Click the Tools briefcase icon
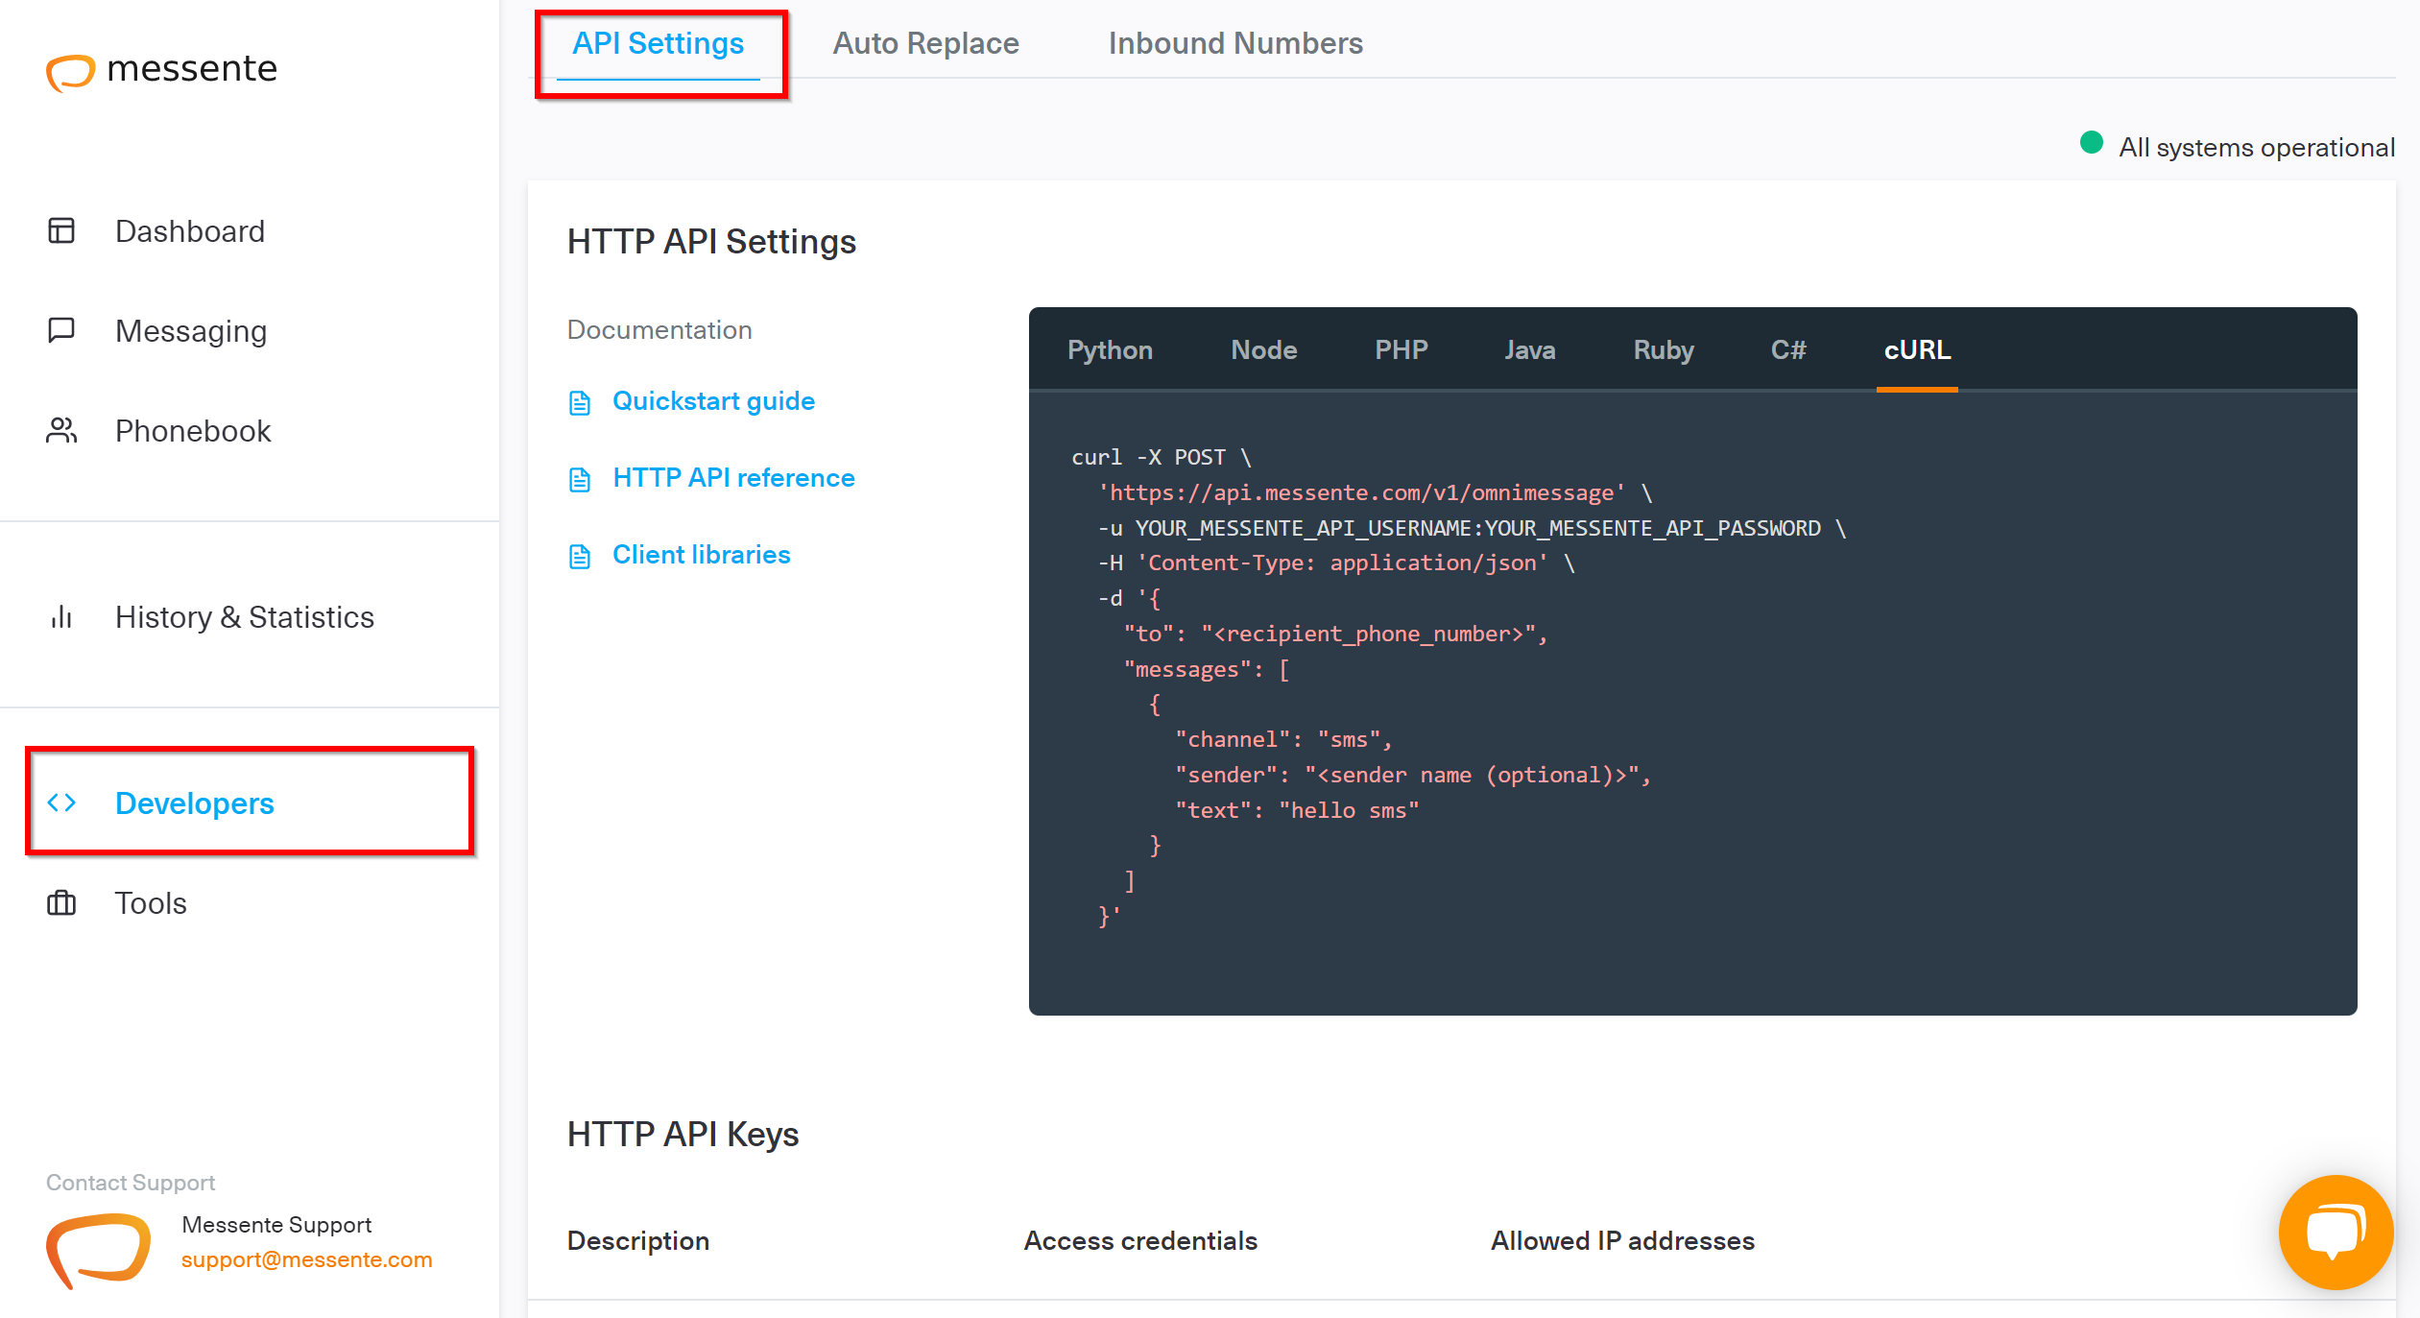 point(61,902)
